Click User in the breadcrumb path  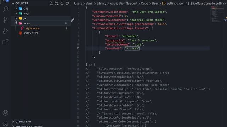(x=155, y=3)
